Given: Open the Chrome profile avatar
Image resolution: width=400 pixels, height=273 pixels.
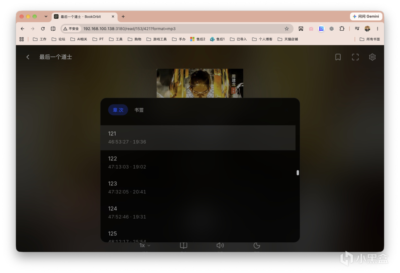Looking at the screenshot, I should tap(367, 28).
